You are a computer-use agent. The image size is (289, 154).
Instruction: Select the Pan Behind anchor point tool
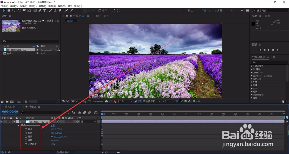tap(29, 10)
